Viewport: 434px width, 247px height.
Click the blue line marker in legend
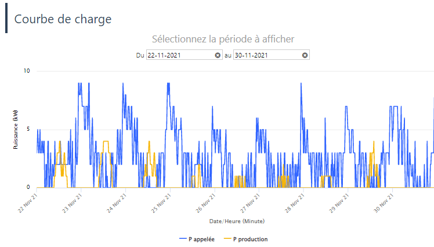pos(183,239)
